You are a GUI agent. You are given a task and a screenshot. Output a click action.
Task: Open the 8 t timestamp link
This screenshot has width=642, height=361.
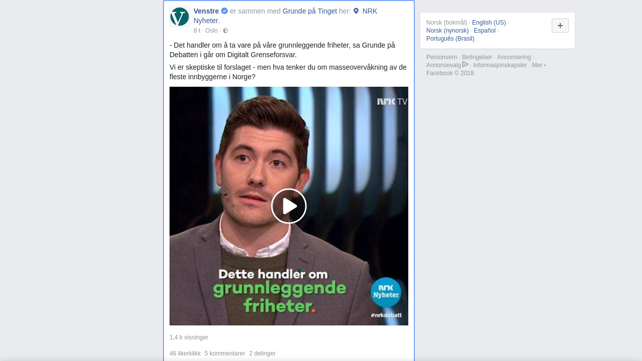click(197, 31)
